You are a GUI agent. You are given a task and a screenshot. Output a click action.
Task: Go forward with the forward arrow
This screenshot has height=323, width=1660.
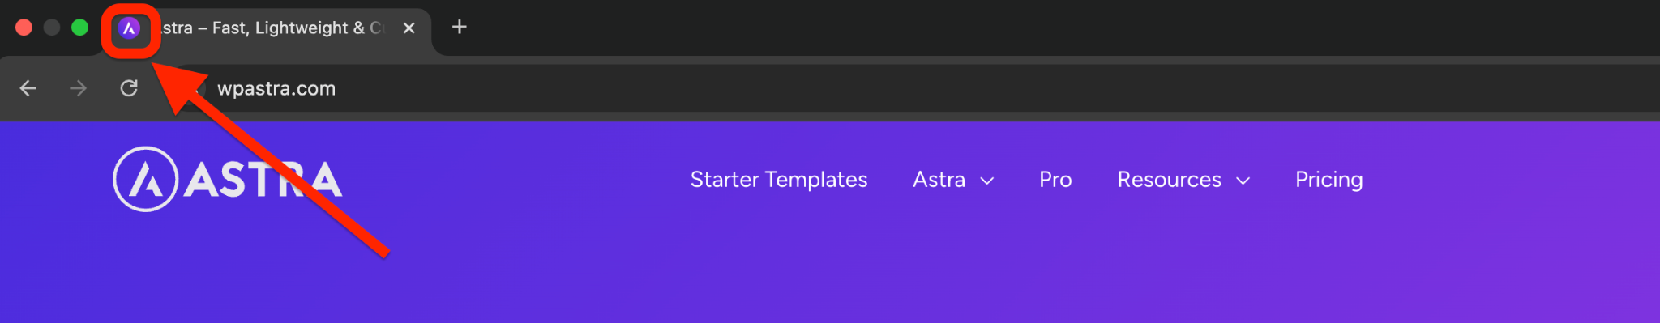tap(79, 88)
